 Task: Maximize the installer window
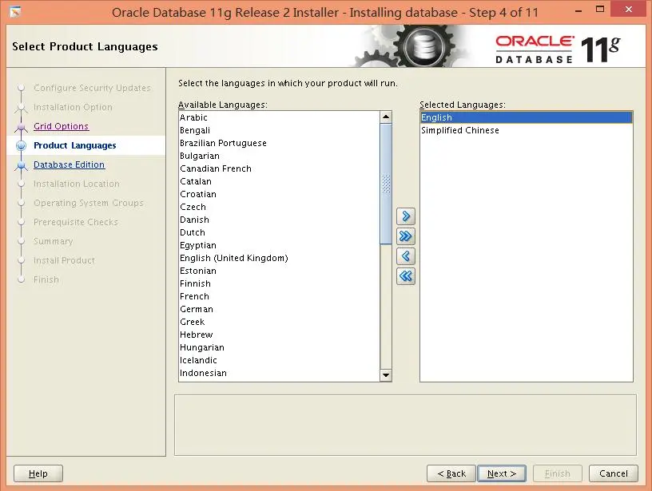pos(599,9)
